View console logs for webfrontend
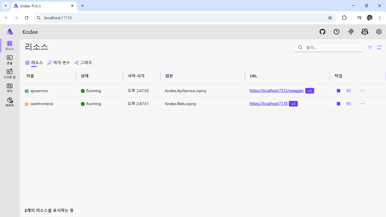 [348, 104]
